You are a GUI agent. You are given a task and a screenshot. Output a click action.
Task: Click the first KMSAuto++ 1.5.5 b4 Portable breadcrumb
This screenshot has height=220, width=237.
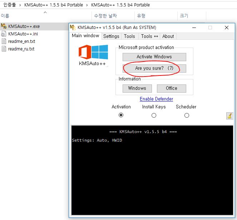point(54,5)
